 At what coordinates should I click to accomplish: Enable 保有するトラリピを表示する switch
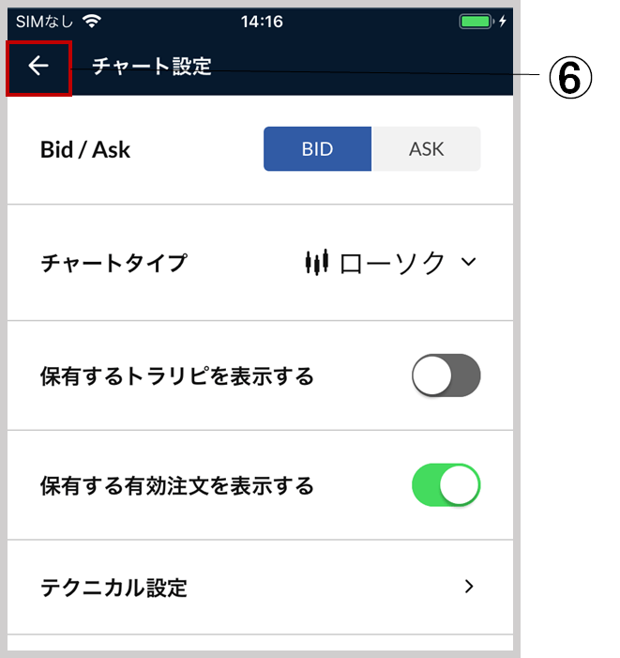446,375
